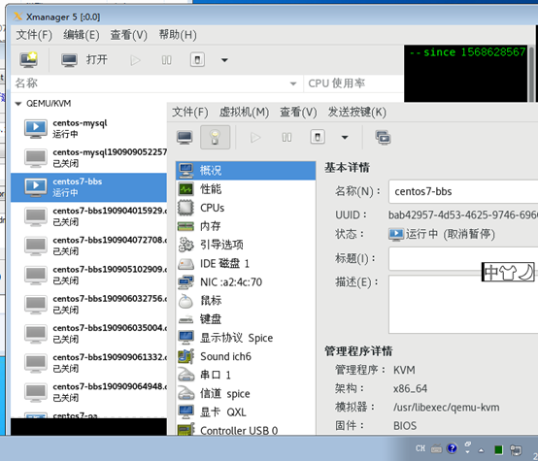Image resolution: width=538 pixels, height=461 pixels.
Task: Show the graphical console monitor icon
Action: click(x=185, y=137)
